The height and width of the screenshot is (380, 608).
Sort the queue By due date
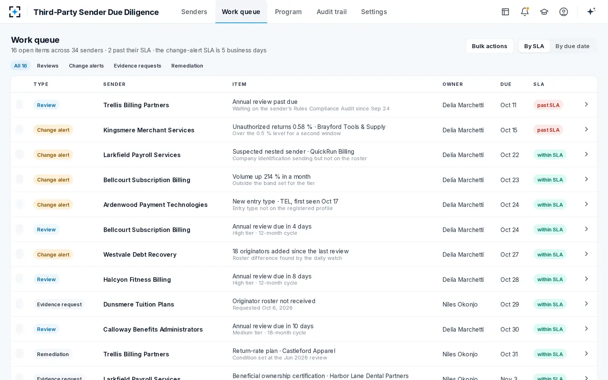point(573,46)
